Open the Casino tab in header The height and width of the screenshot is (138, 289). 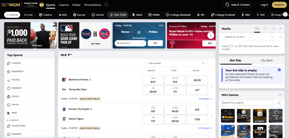point(64,5)
